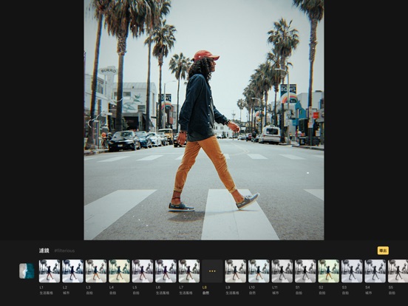Apply the L5 filter preset
Image resolution: width=408 pixels, height=306 pixels.
click(143, 271)
